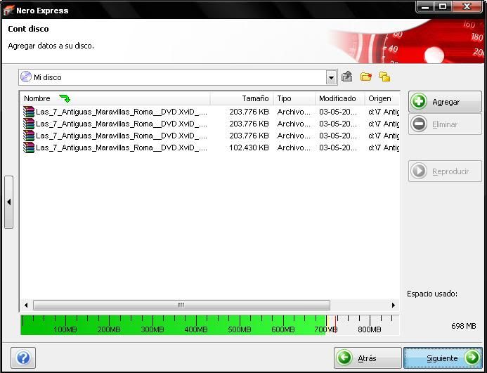Sort by the Origen column header
This screenshot has width=487, height=373.
[x=382, y=98]
